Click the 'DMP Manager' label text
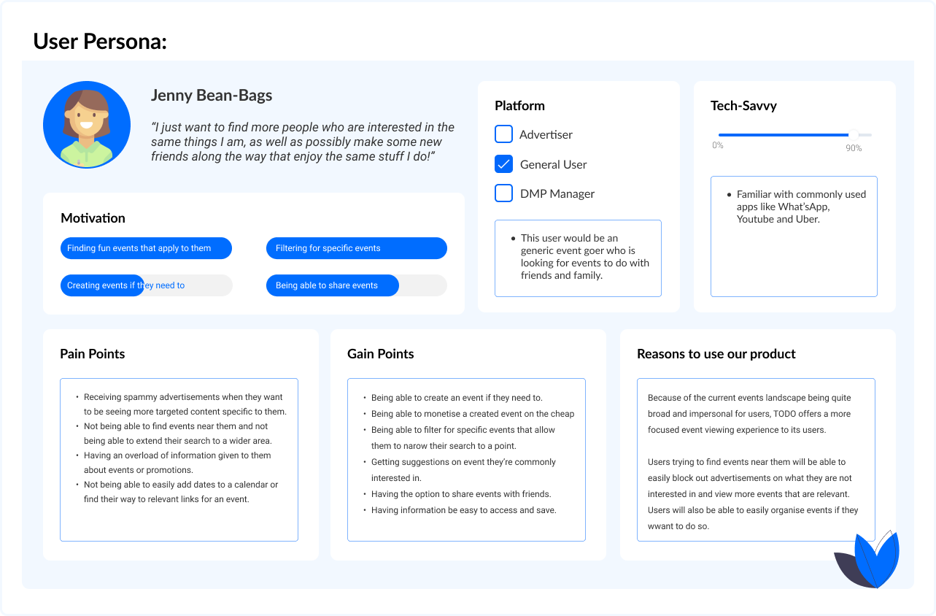Viewport: 936px width, 616px height. pyautogui.click(x=557, y=194)
